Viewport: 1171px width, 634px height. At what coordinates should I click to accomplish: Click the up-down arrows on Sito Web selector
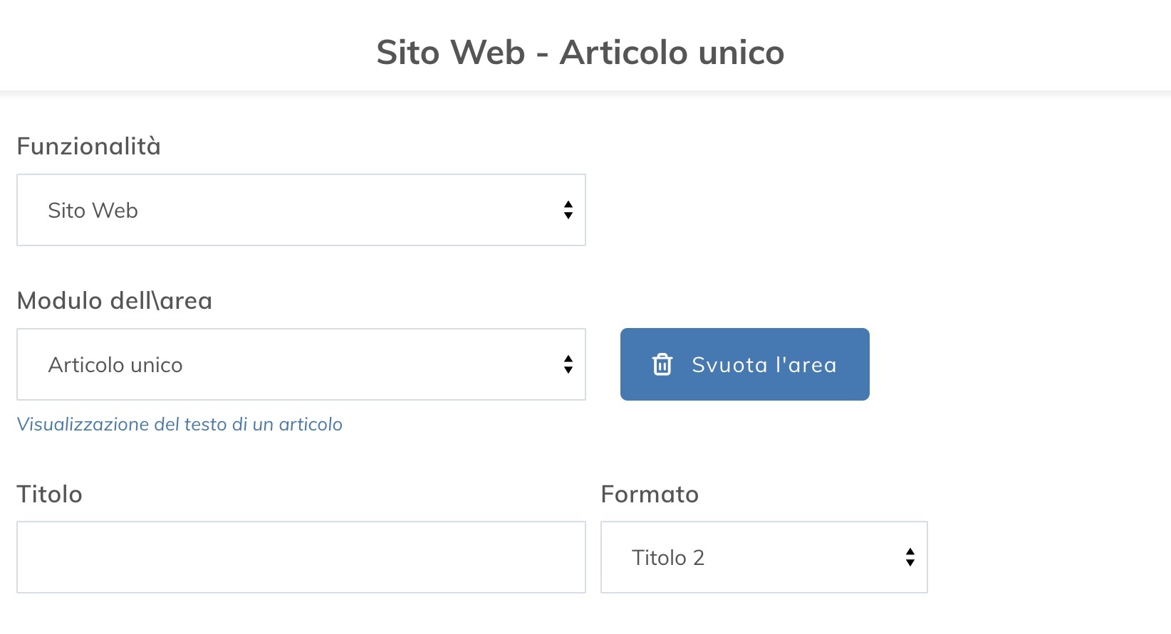tap(568, 210)
